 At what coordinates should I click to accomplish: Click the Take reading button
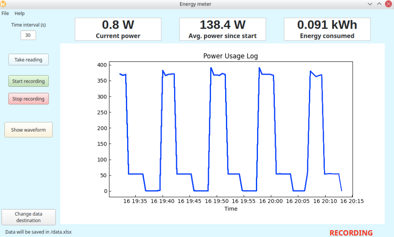pos(28,60)
